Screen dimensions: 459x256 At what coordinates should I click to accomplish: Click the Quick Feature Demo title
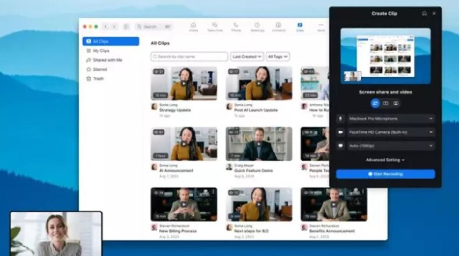[253, 171]
